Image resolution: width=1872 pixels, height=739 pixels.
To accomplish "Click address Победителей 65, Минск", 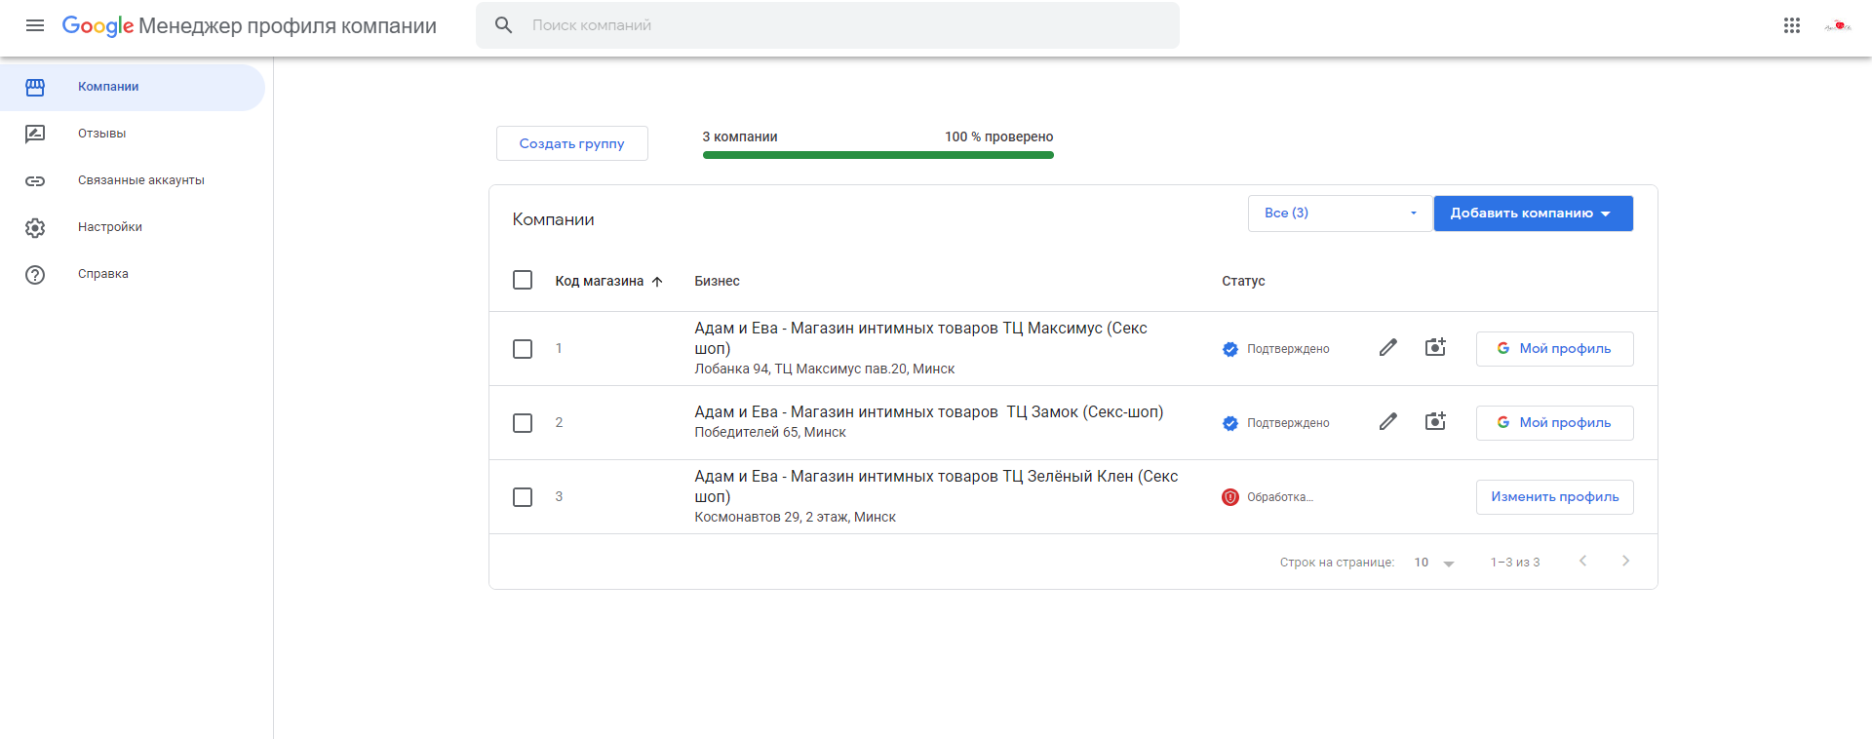I will pos(770,432).
